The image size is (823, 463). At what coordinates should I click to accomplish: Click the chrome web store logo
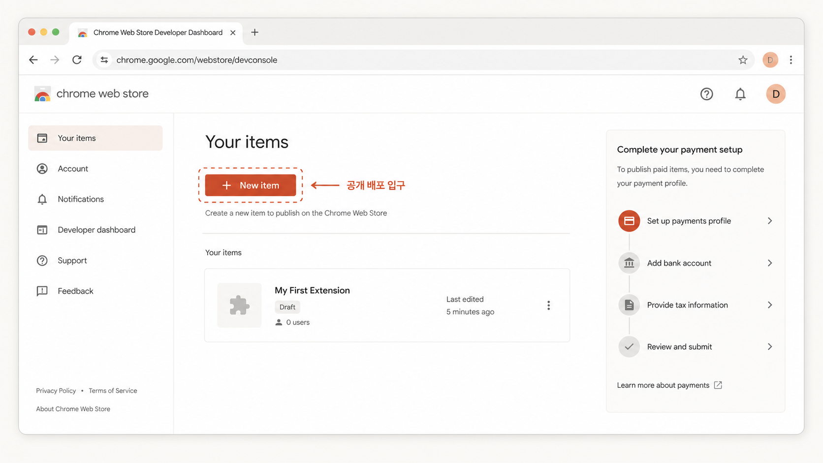[92, 93]
